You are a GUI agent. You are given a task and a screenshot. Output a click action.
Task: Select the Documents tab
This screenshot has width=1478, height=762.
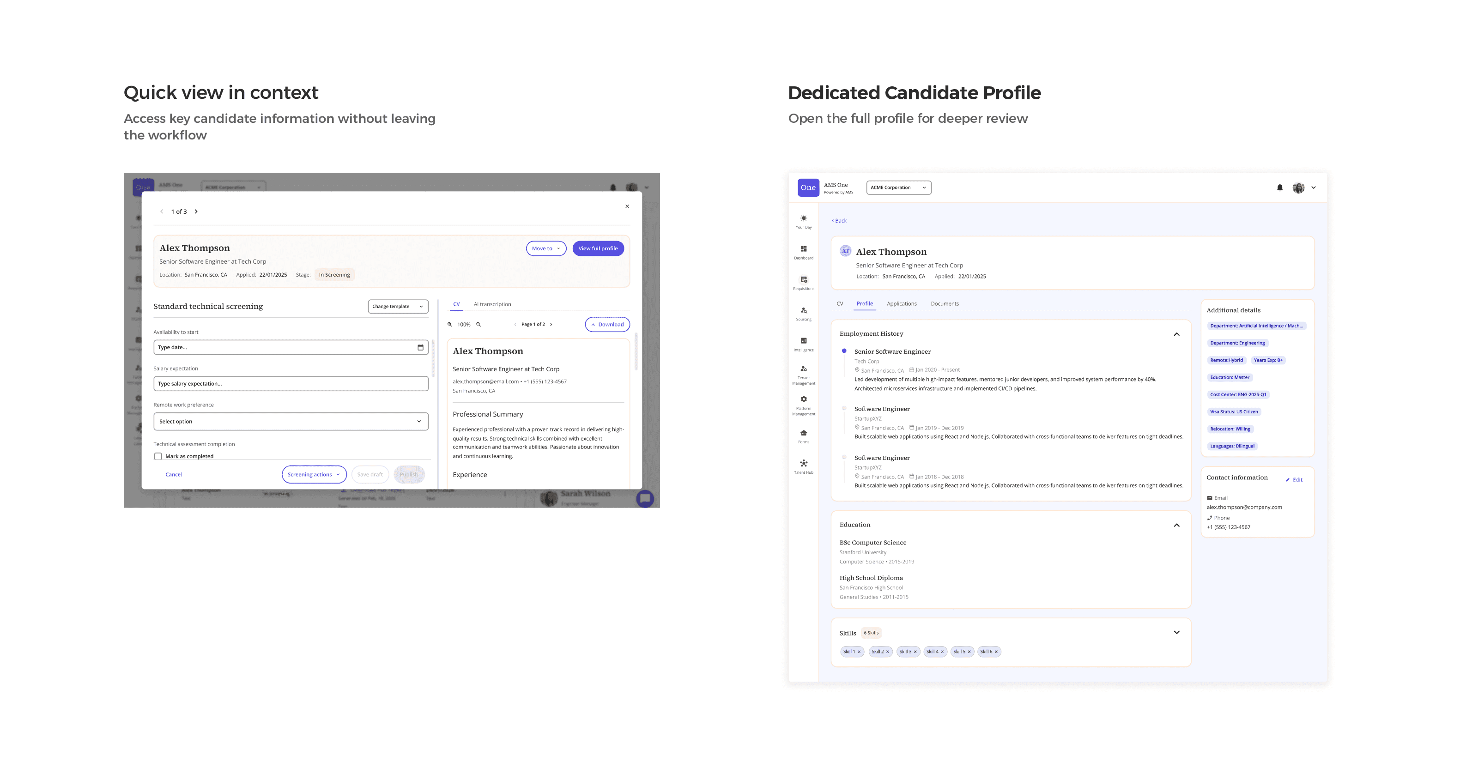[945, 303]
